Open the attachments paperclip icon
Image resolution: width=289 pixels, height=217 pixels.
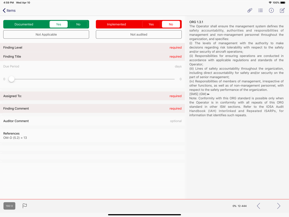click(x=250, y=10)
